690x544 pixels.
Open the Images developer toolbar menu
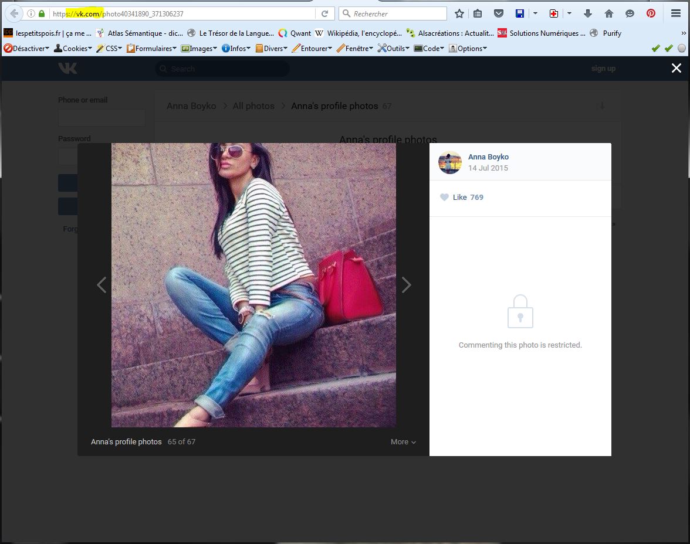[199, 49]
